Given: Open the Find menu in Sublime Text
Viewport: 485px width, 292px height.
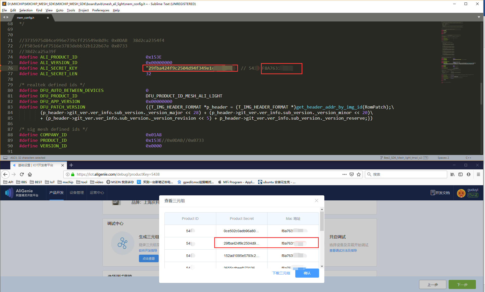Looking at the screenshot, I should [x=39, y=10].
